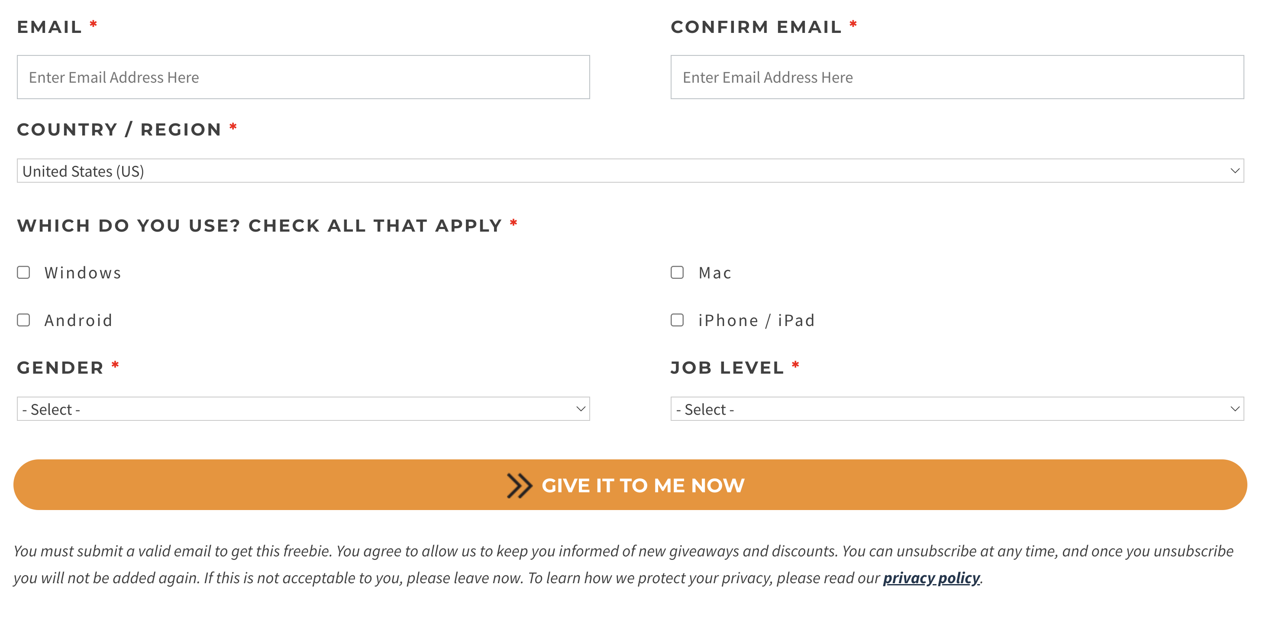This screenshot has width=1266, height=633.
Task: Click the Confirm Email field heading
Action: pyautogui.click(x=756, y=27)
